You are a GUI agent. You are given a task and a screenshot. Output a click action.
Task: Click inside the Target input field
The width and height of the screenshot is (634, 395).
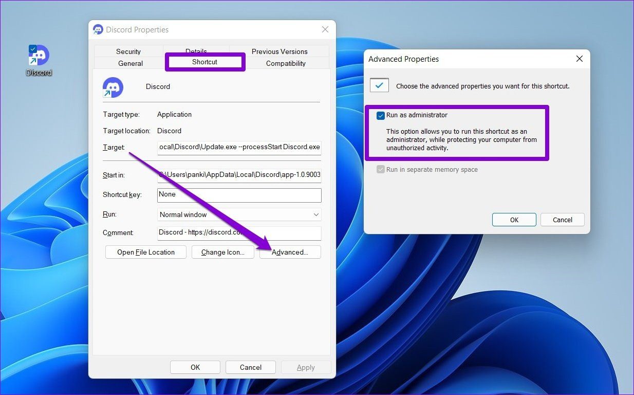coord(239,147)
